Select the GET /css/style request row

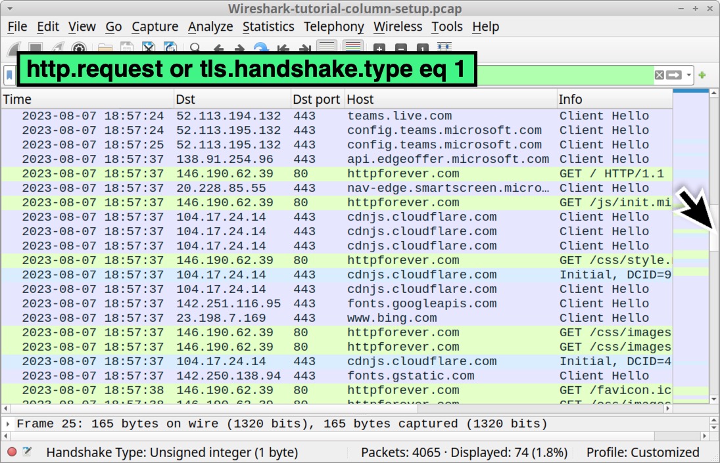pyautogui.click(x=337, y=260)
